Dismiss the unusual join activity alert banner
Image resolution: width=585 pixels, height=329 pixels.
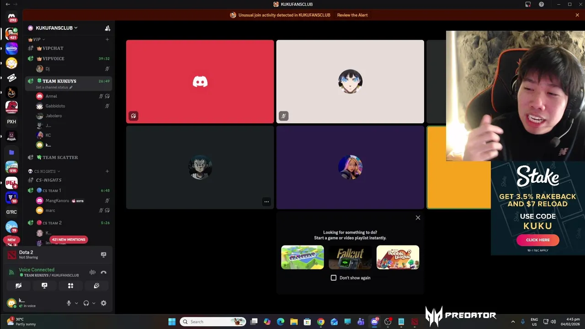click(x=577, y=15)
